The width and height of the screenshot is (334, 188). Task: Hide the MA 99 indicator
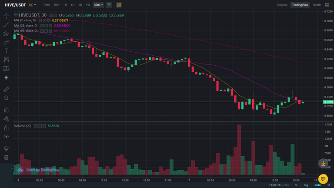coord(42,31)
